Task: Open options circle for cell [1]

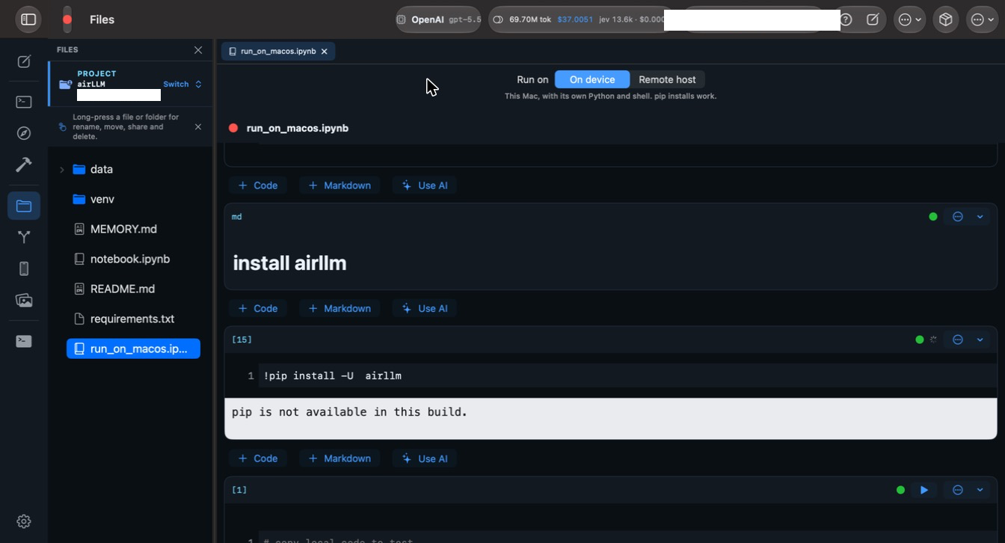Action: click(x=958, y=490)
